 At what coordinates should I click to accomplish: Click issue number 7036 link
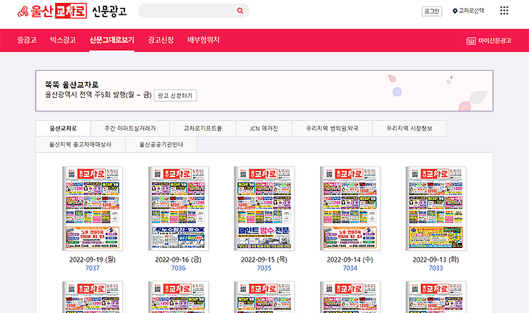tap(179, 268)
